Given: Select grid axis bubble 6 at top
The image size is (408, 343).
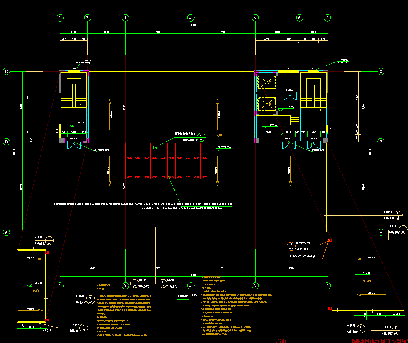Looking at the screenshot, I should (x=300, y=18).
